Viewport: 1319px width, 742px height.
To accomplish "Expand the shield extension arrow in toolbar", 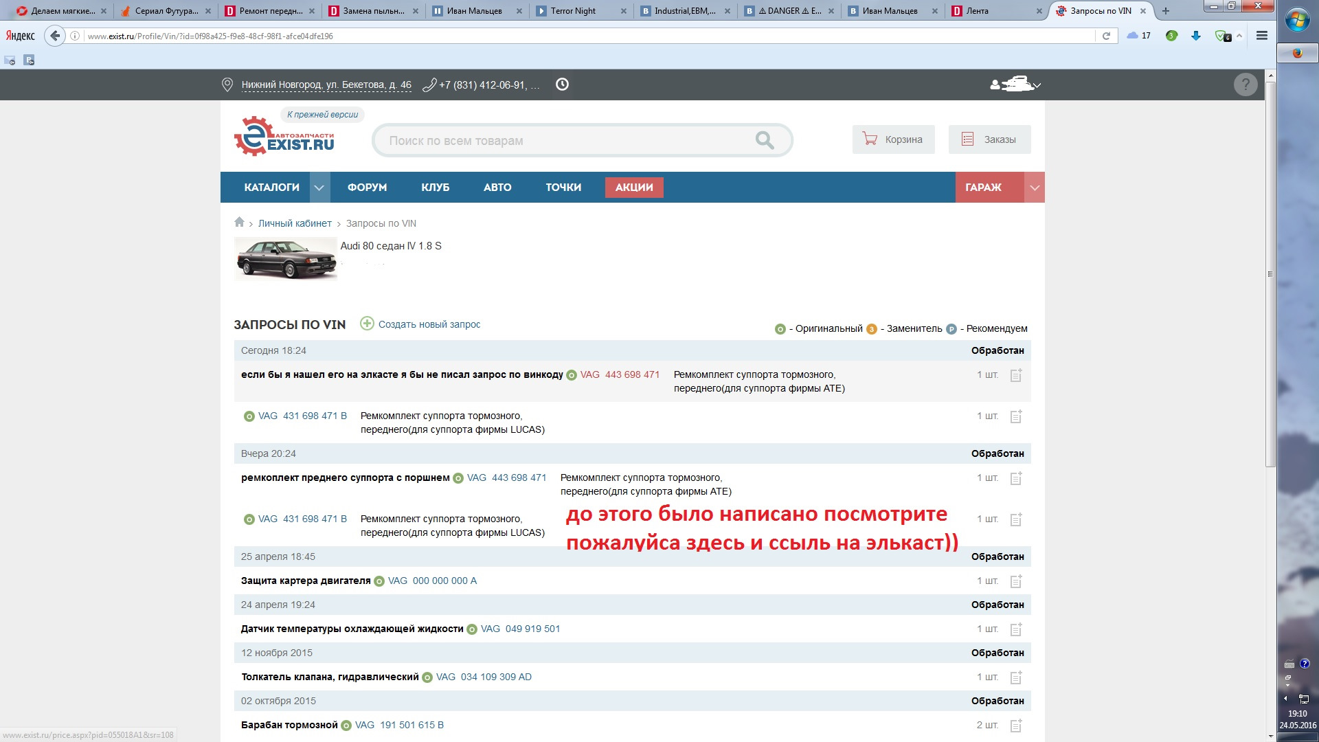I will tap(1239, 36).
